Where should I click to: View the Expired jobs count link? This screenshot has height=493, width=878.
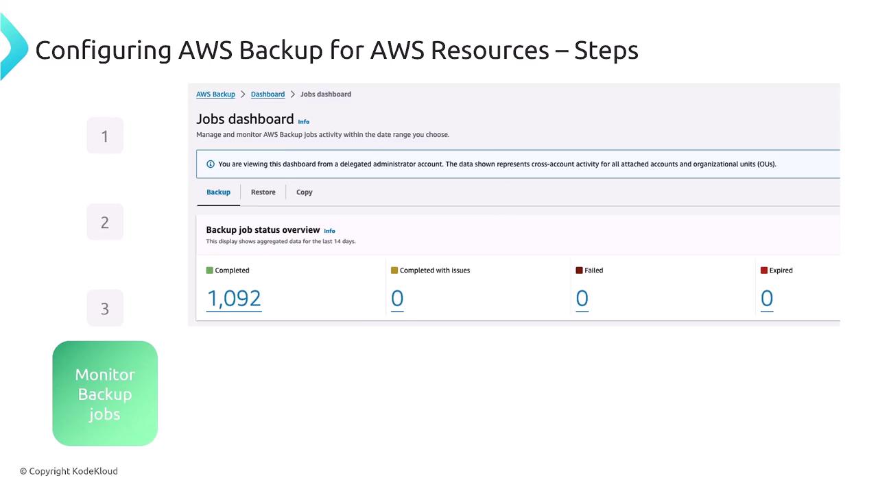coord(767,299)
